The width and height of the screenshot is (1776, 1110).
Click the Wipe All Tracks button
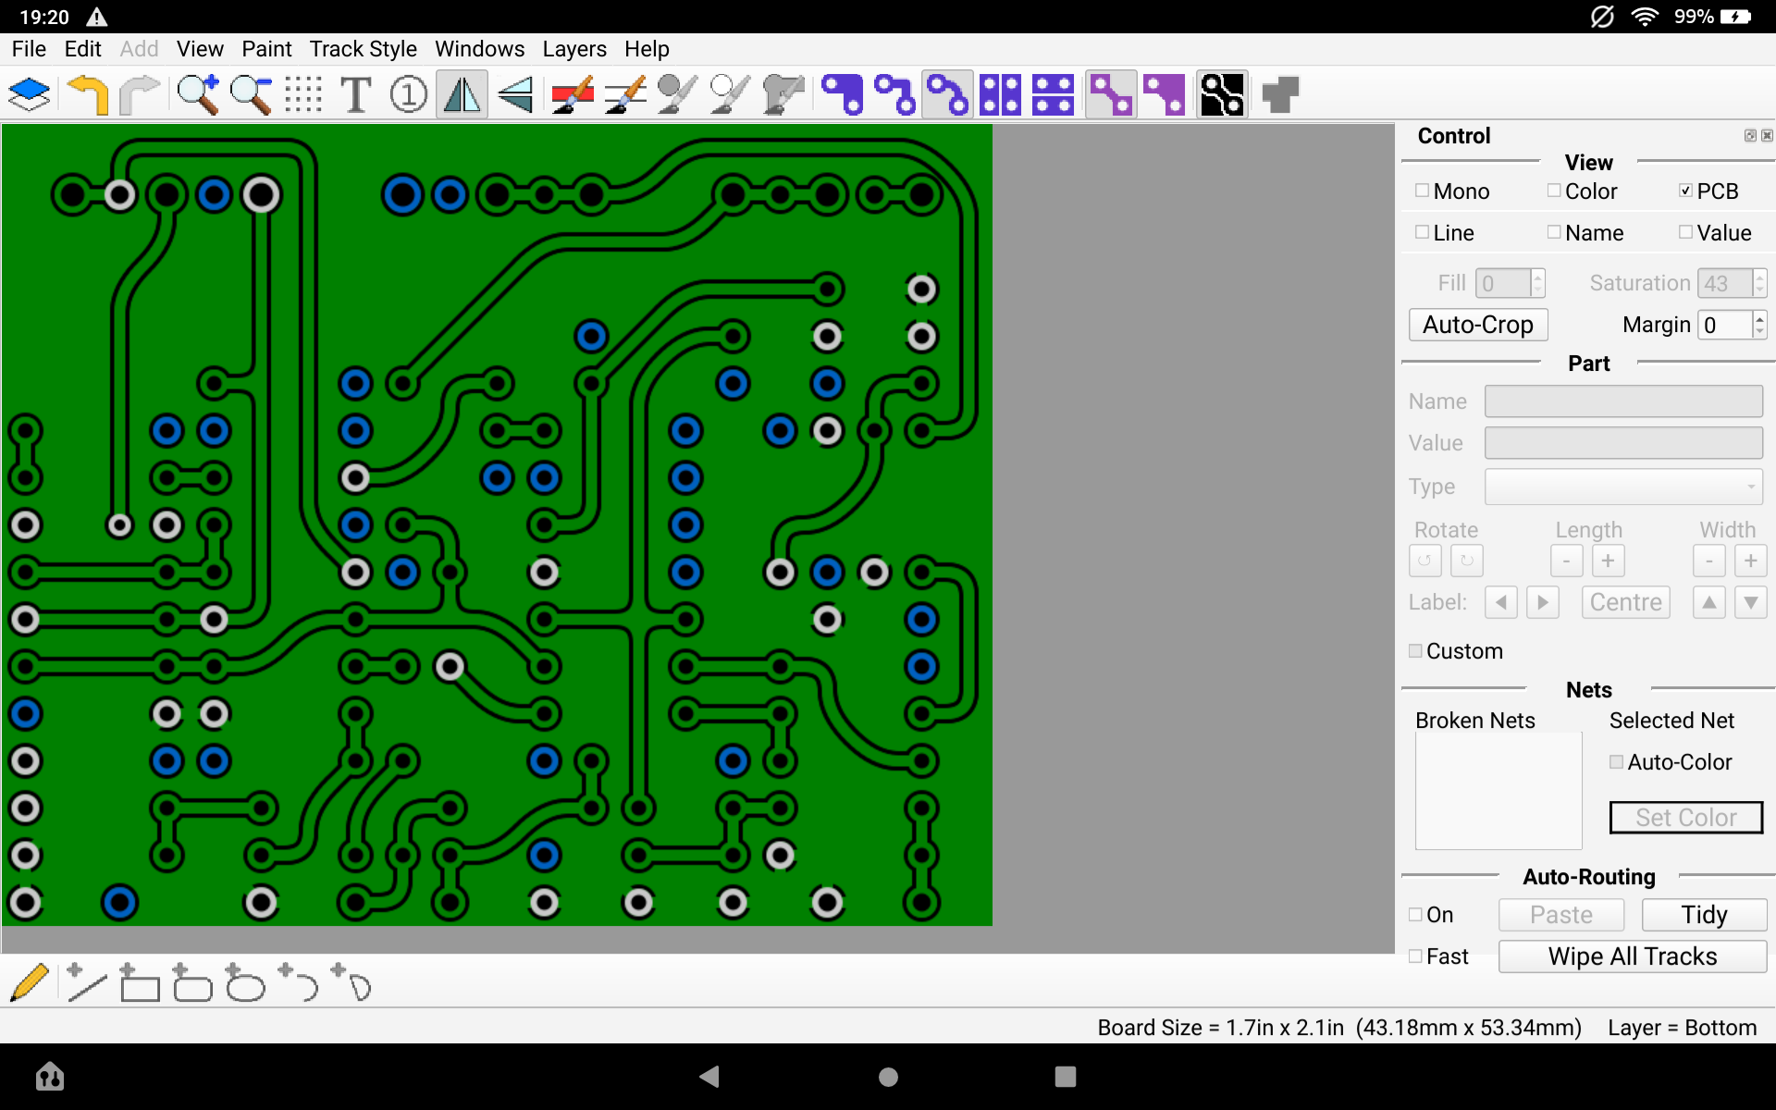click(x=1632, y=956)
